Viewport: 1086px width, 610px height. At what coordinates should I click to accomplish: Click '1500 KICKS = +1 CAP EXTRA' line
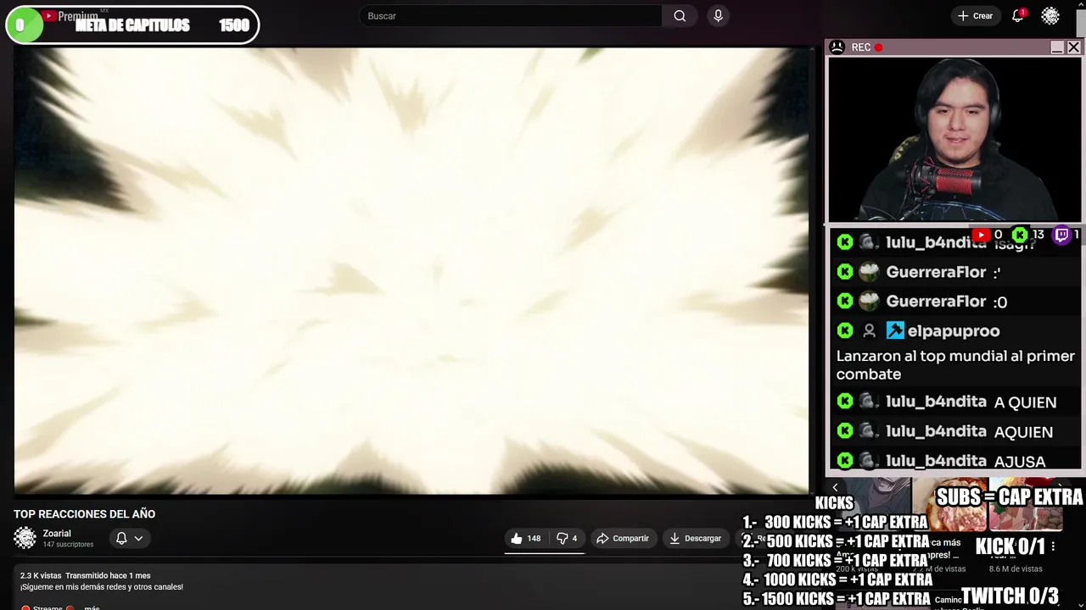coord(837,598)
